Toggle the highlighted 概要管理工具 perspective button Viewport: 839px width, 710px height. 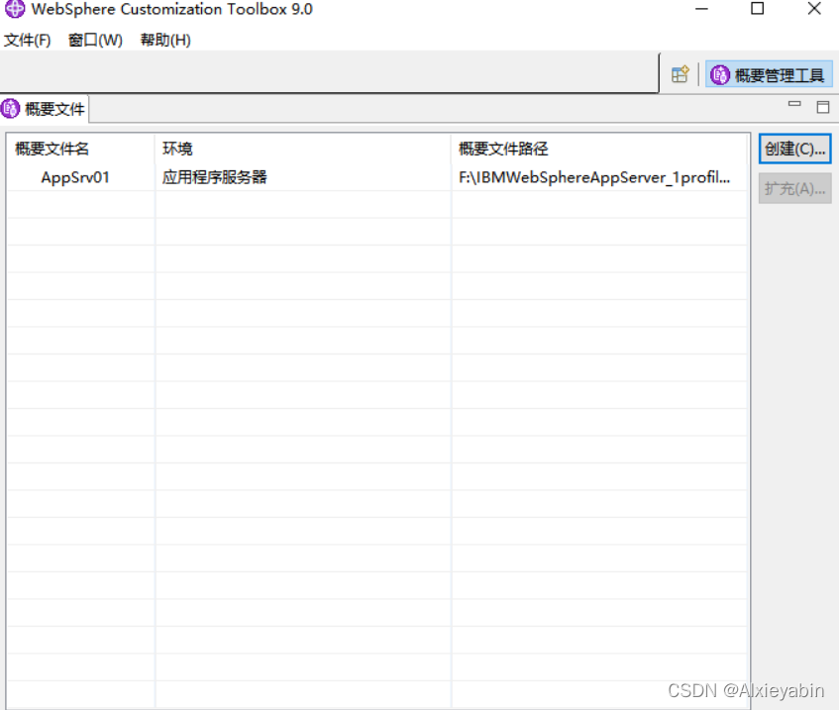coord(768,73)
